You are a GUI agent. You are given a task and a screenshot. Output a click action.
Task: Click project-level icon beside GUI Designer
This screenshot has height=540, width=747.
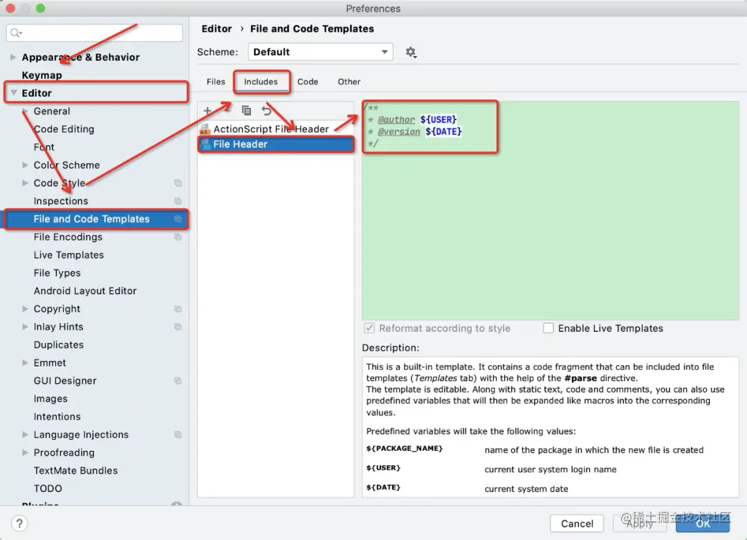(178, 380)
